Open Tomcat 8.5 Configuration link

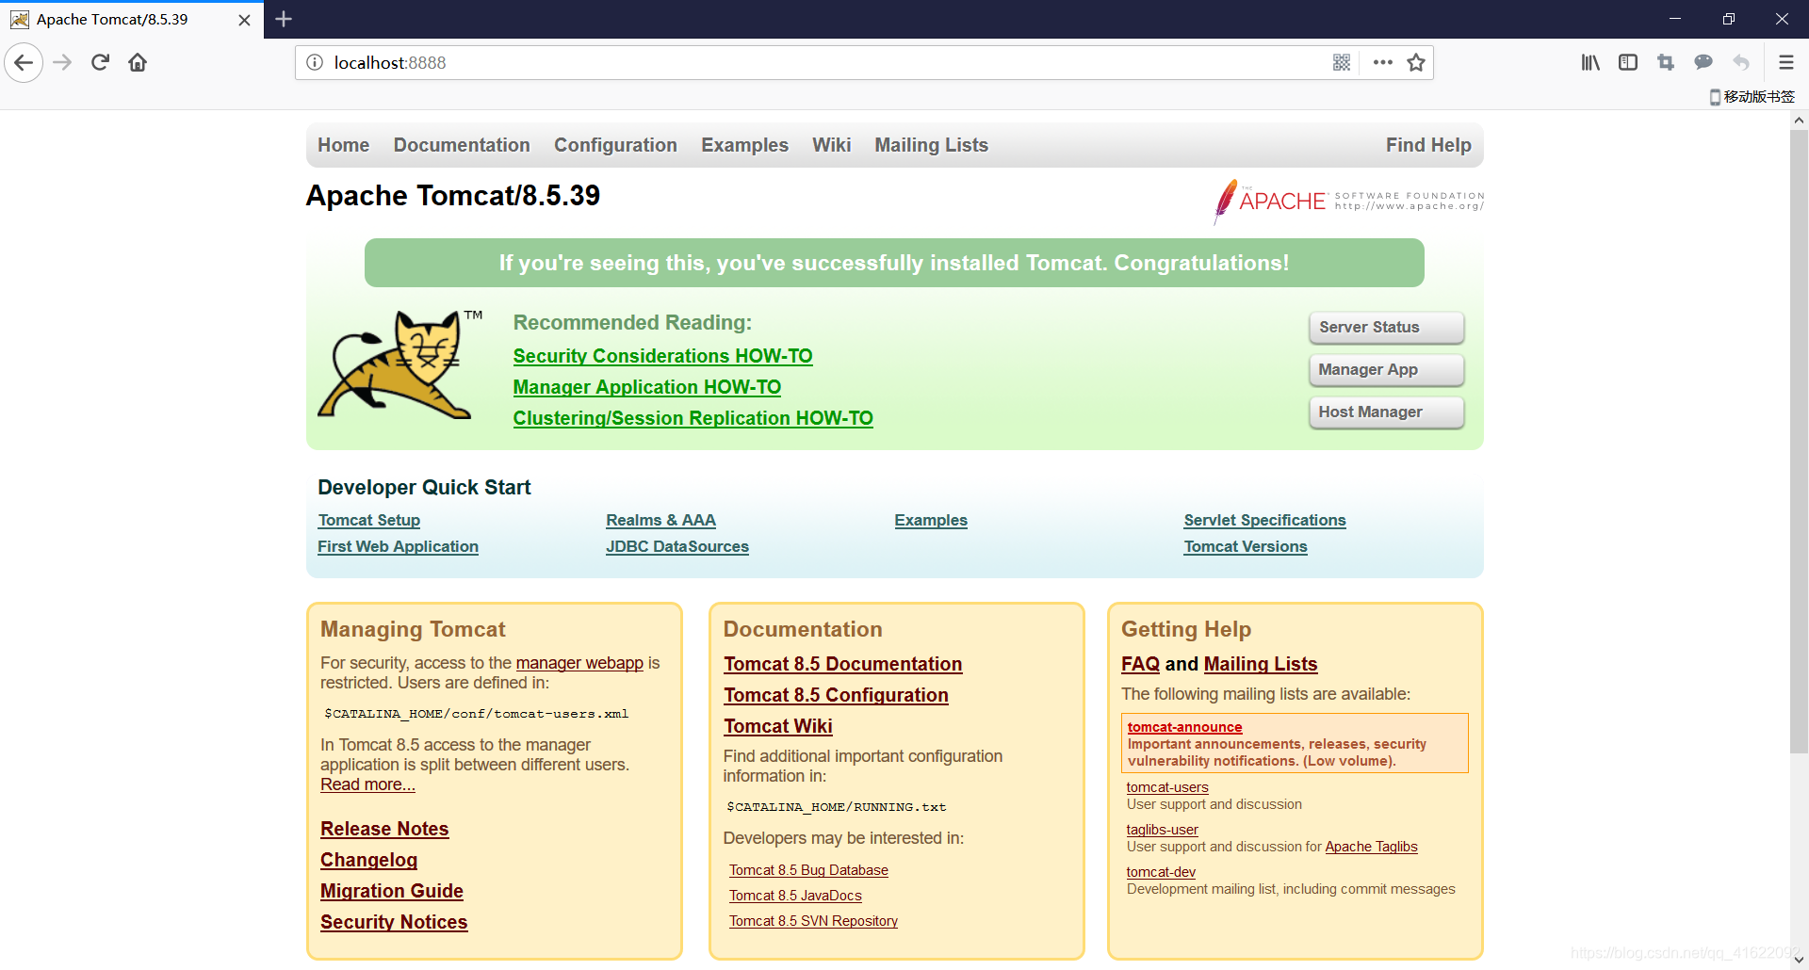[x=836, y=695]
